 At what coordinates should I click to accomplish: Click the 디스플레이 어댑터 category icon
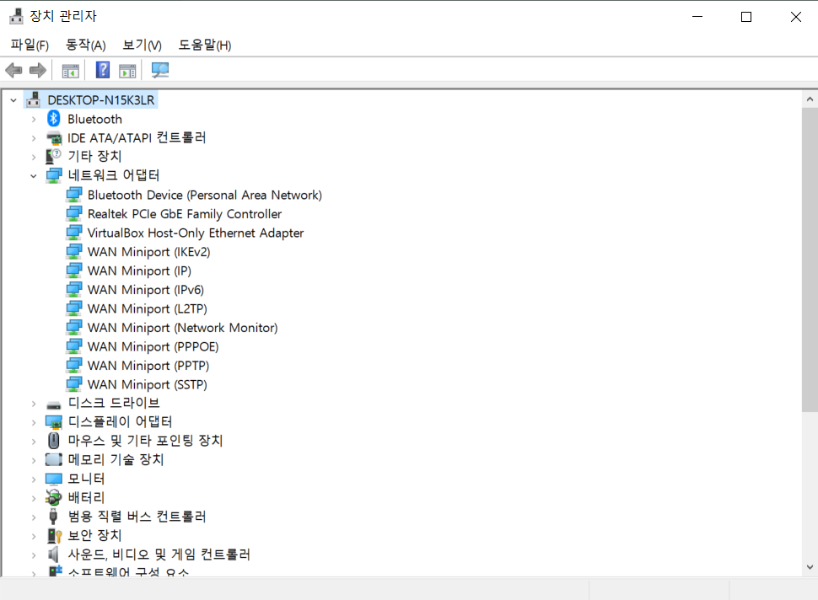click(x=54, y=421)
